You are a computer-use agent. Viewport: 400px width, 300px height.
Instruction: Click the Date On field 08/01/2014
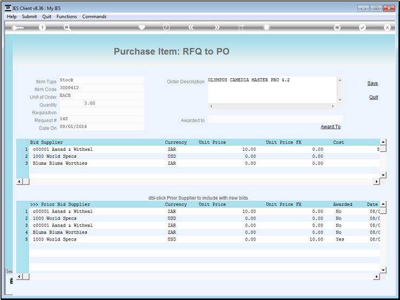[x=102, y=126]
